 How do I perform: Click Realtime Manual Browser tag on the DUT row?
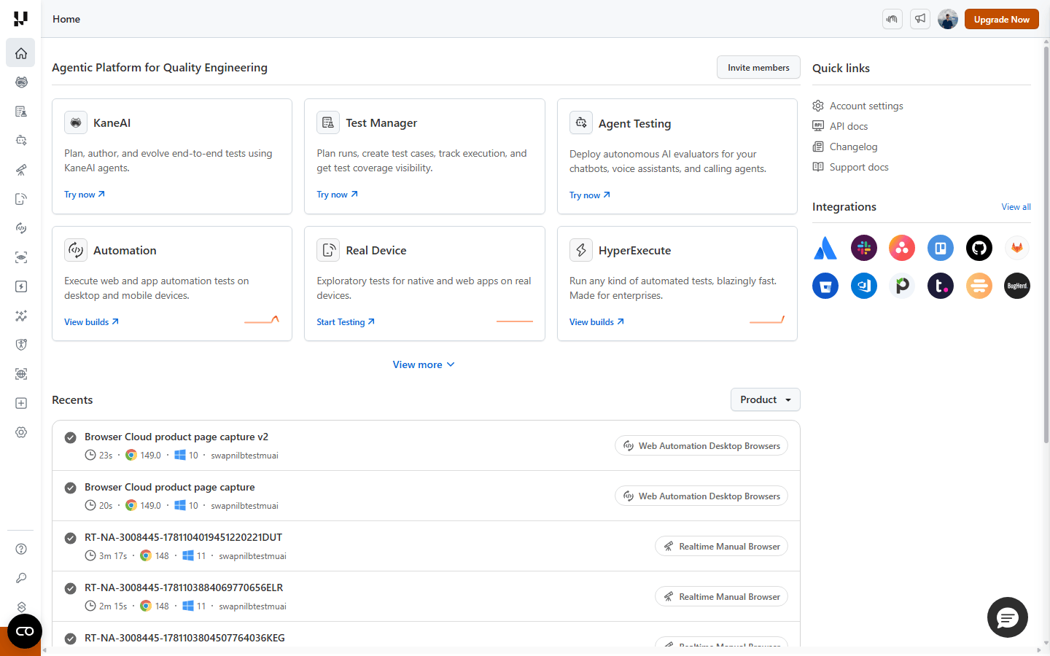click(721, 546)
